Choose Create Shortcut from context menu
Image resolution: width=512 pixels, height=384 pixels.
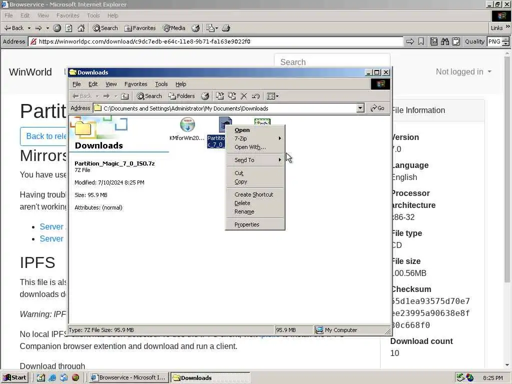(255, 194)
